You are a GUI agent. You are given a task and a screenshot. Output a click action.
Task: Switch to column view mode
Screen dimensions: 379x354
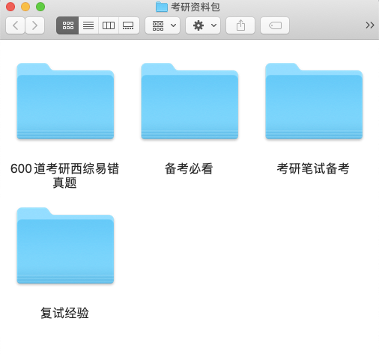pyautogui.click(x=109, y=25)
